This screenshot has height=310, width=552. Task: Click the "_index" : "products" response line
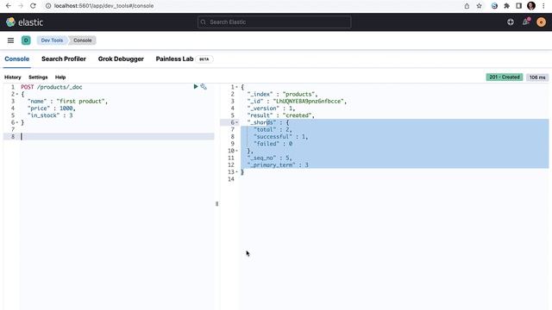click(282, 94)
